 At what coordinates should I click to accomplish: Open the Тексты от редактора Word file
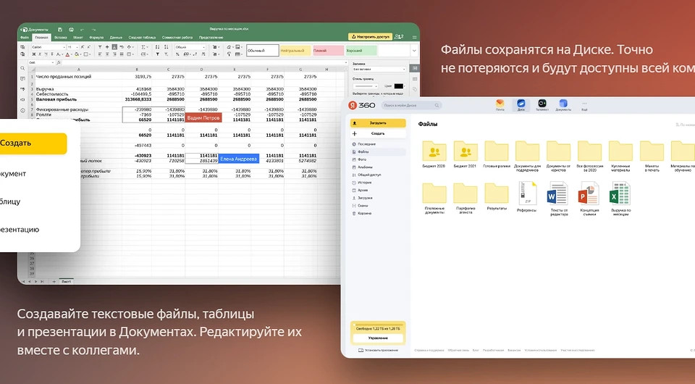tap(557, 194)
